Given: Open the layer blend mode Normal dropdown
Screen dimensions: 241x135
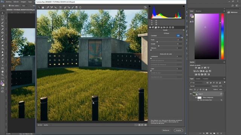Looking at the screenshot, I should pos(200,86).
